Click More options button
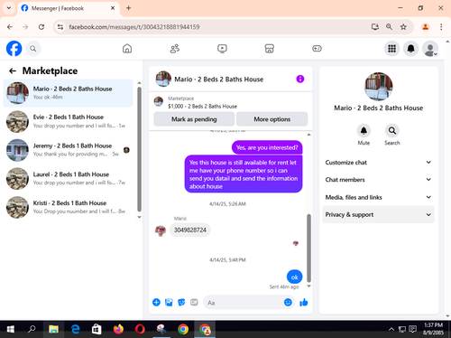This screenshot has width=451, height=338. pyautogui.click(x=272, y=119)
